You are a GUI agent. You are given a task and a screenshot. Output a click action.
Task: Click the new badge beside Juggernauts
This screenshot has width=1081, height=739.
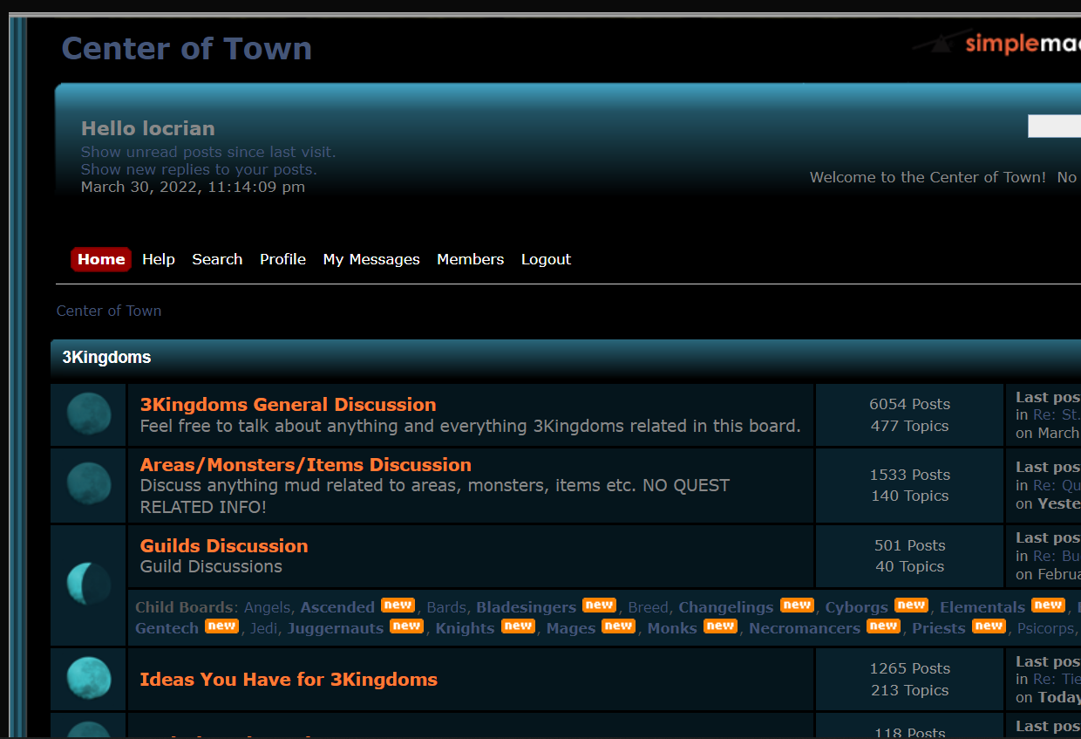406,626
